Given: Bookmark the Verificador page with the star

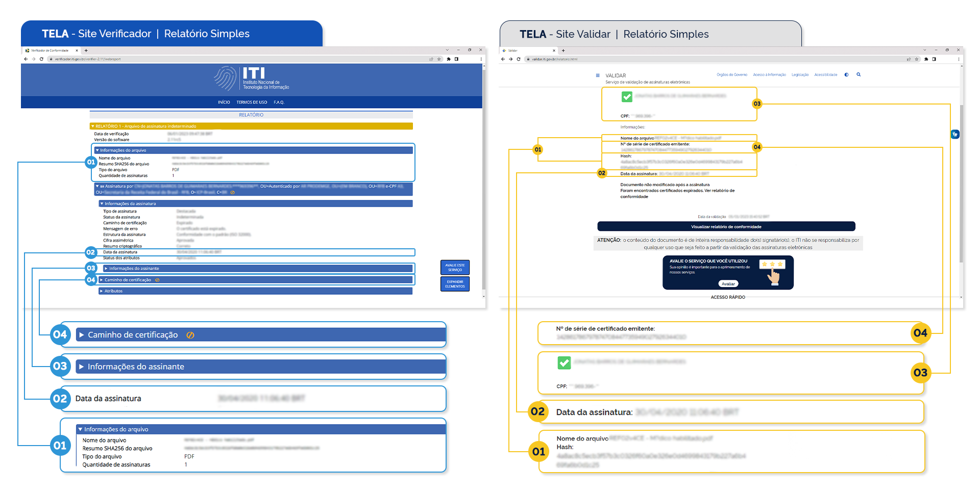Looking at the screenshot, I should [x=439, y=59].
